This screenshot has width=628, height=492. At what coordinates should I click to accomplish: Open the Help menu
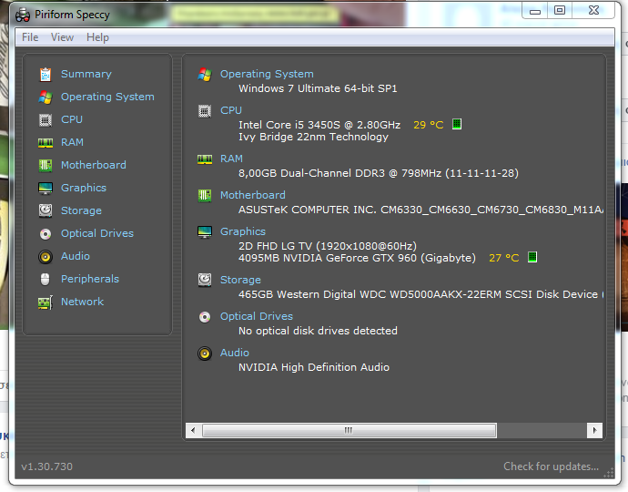(97, 37)
